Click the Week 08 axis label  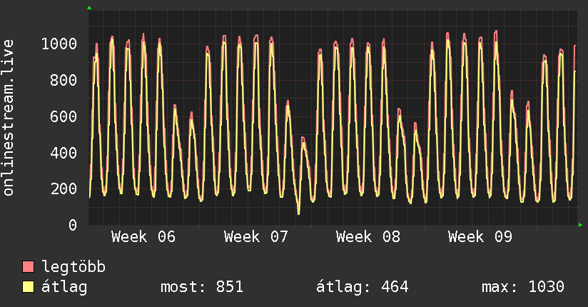(368, 237)
